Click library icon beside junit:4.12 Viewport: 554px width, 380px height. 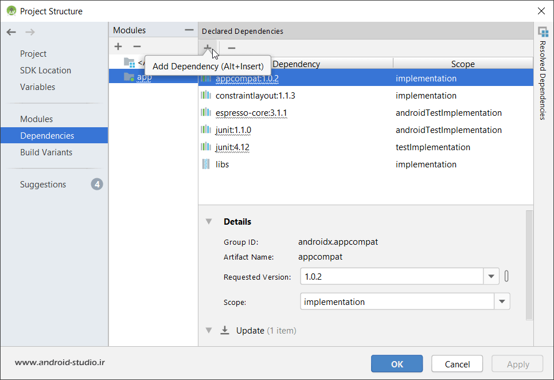click(x=206, y=147)
